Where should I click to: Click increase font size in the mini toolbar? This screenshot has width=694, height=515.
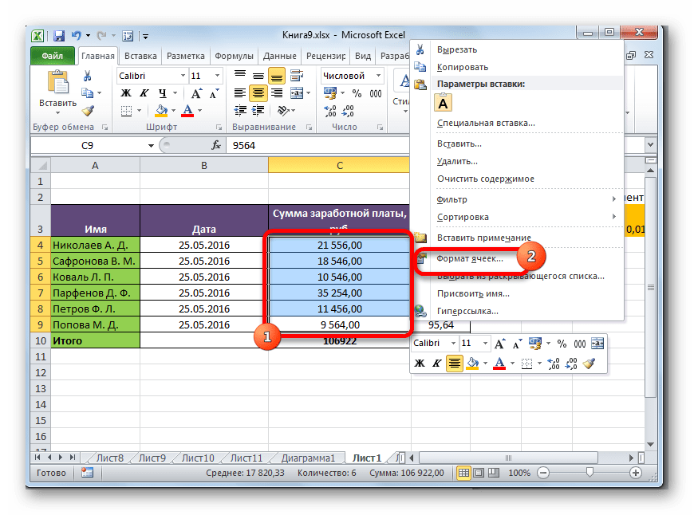(500, 344)
